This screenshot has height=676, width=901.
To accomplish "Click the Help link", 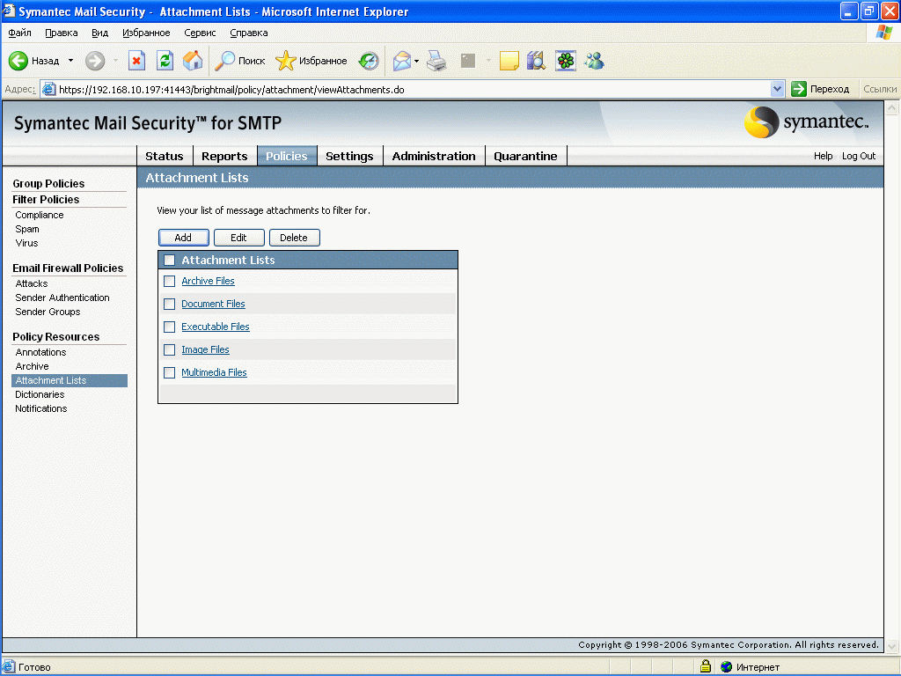I will 823,156.
